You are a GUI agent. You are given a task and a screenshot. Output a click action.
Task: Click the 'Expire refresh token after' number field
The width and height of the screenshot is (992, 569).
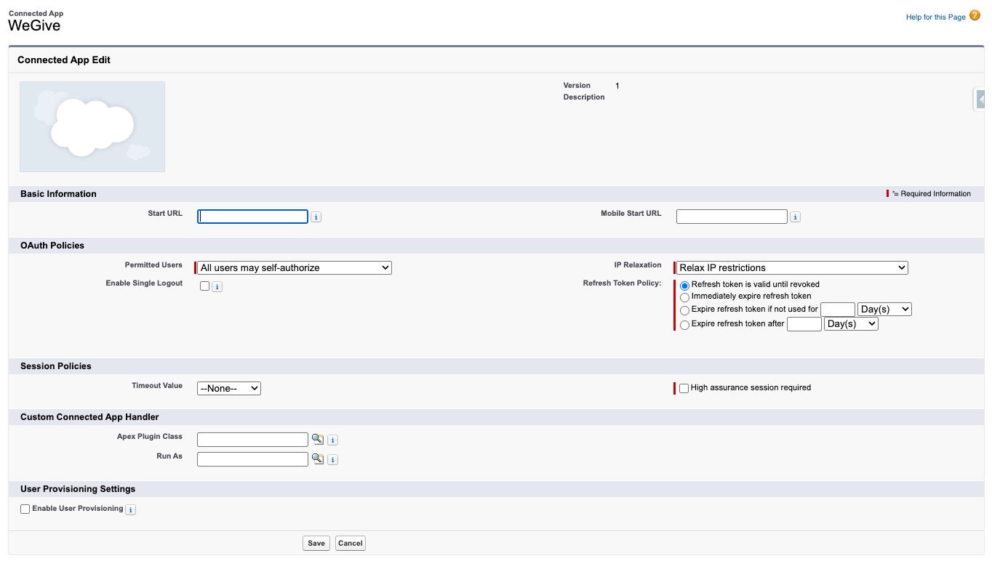click(x=804, y=324)
